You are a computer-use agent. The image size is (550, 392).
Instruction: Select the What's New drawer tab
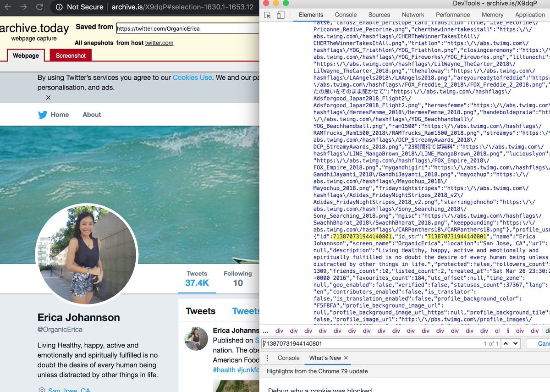pyautogui.click(x=325, y=358)
